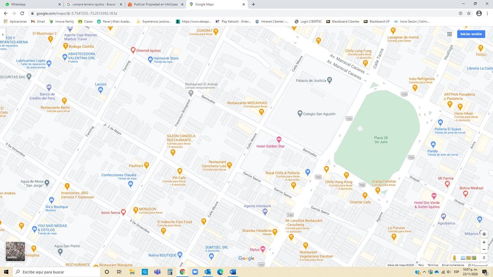Screen dimensions: 493x277
Task: Click the Street View pegman icon
Action: click(454, 258)
